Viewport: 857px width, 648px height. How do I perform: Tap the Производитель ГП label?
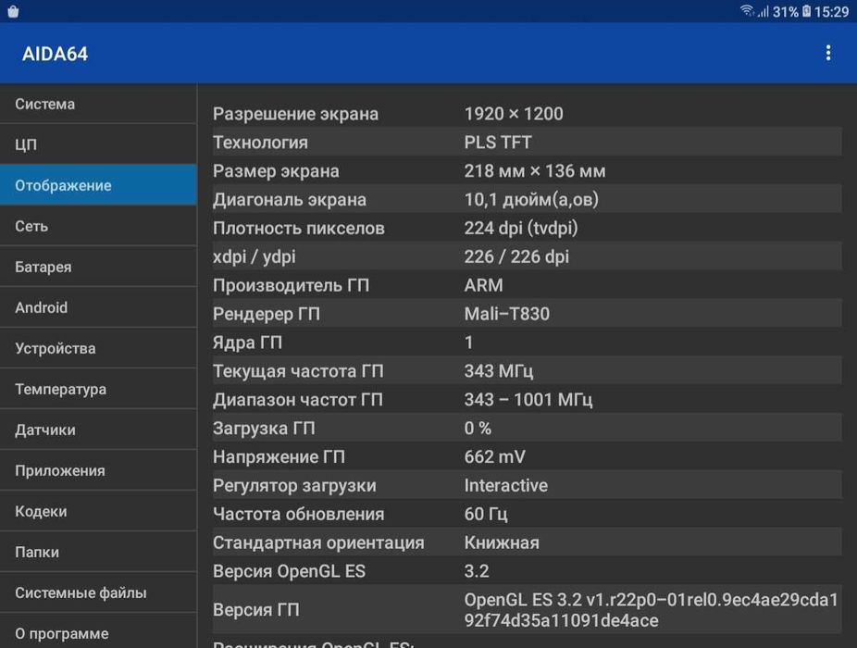pos(291,285)
